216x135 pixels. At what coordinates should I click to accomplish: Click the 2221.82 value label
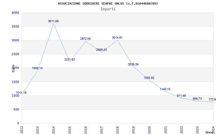tap(69, 59)
